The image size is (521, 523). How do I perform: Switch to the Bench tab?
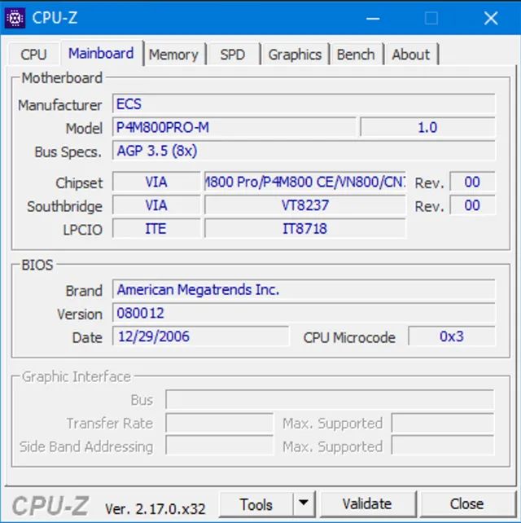[x=356, y=55]
